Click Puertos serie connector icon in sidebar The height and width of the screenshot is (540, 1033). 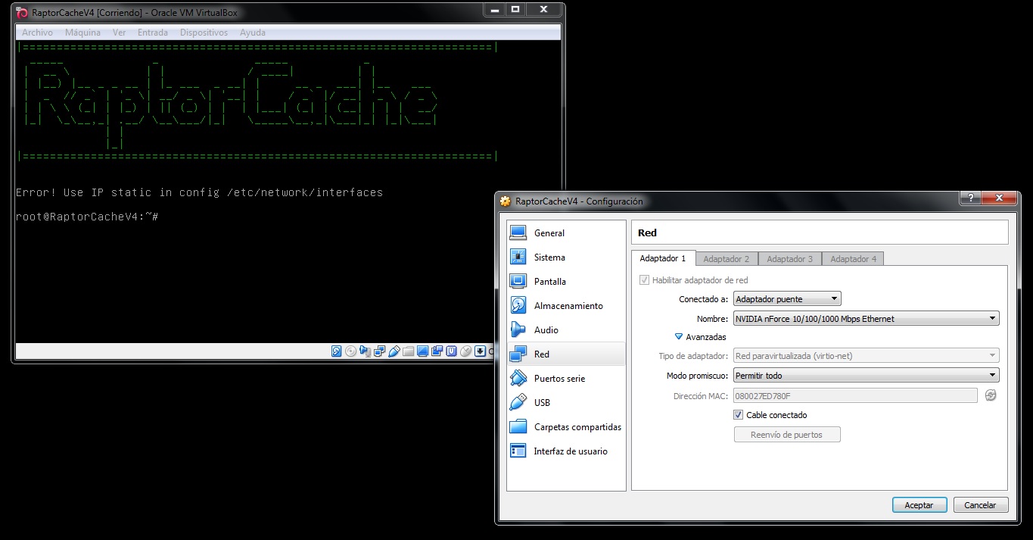(518, 378)
